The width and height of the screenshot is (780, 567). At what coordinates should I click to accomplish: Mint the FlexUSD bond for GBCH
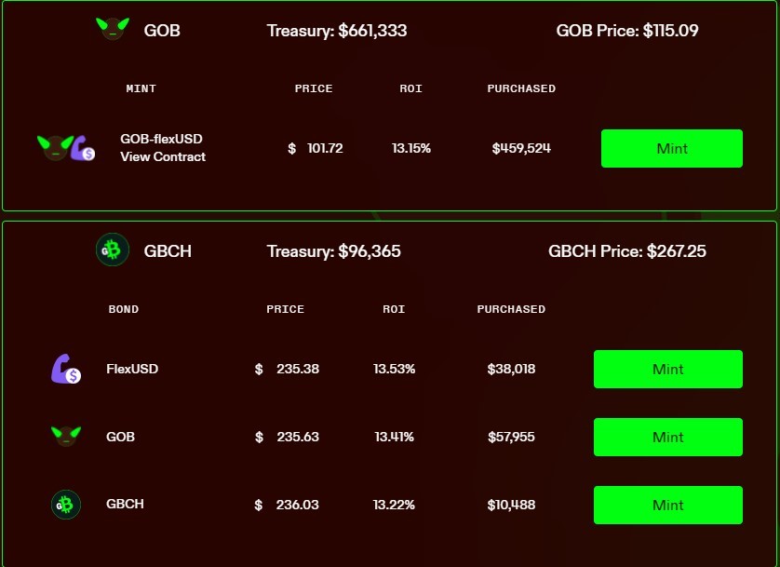coord(668,369)
